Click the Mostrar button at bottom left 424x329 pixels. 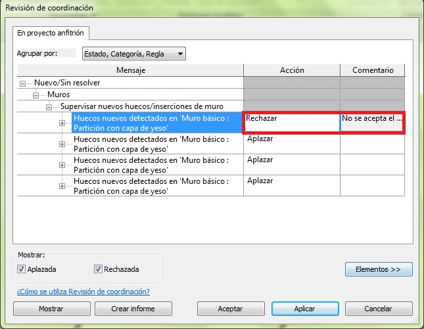(51, 309)
